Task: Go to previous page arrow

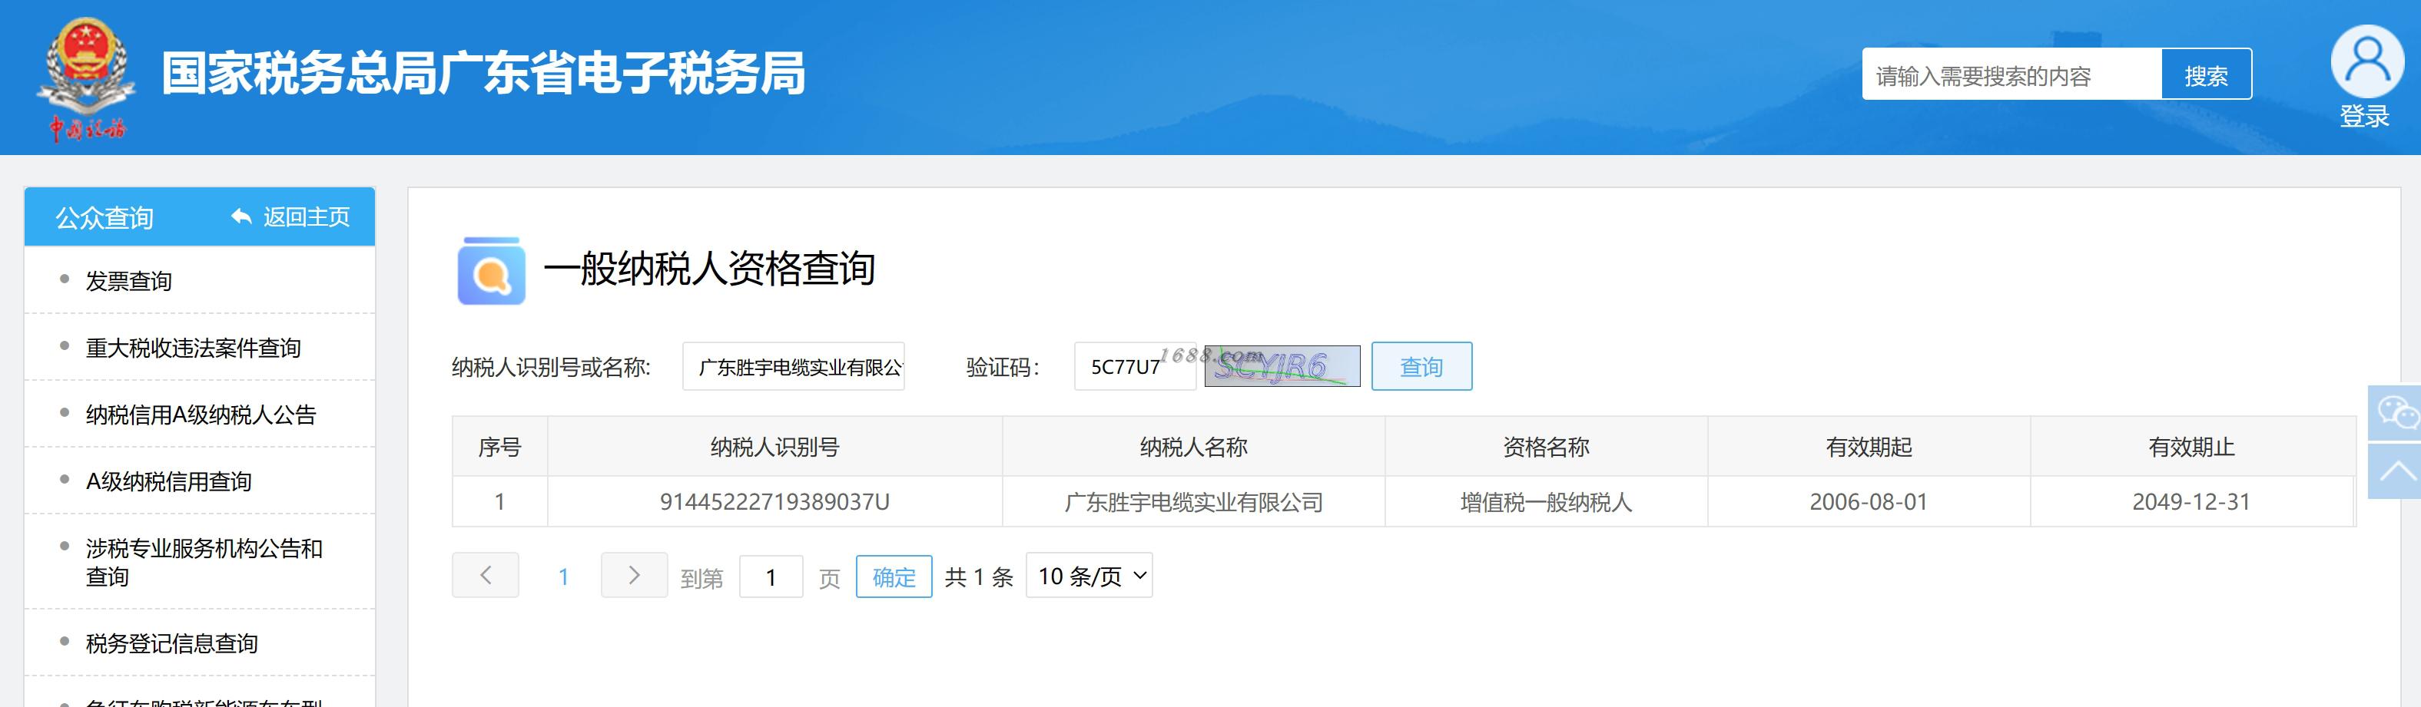Action: 485,576
